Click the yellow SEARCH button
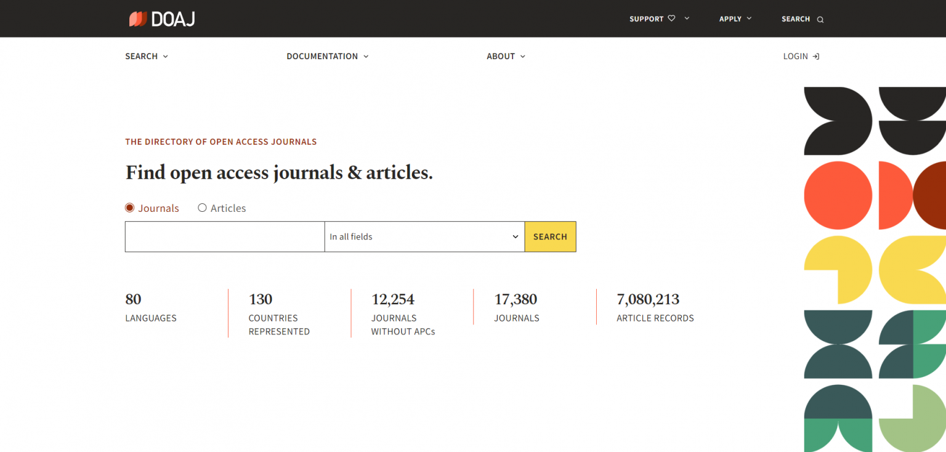 (x=550, y=236)
